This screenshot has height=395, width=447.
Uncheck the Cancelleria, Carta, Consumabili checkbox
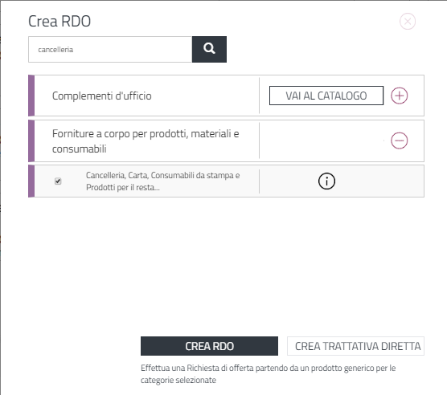[58, 181]
